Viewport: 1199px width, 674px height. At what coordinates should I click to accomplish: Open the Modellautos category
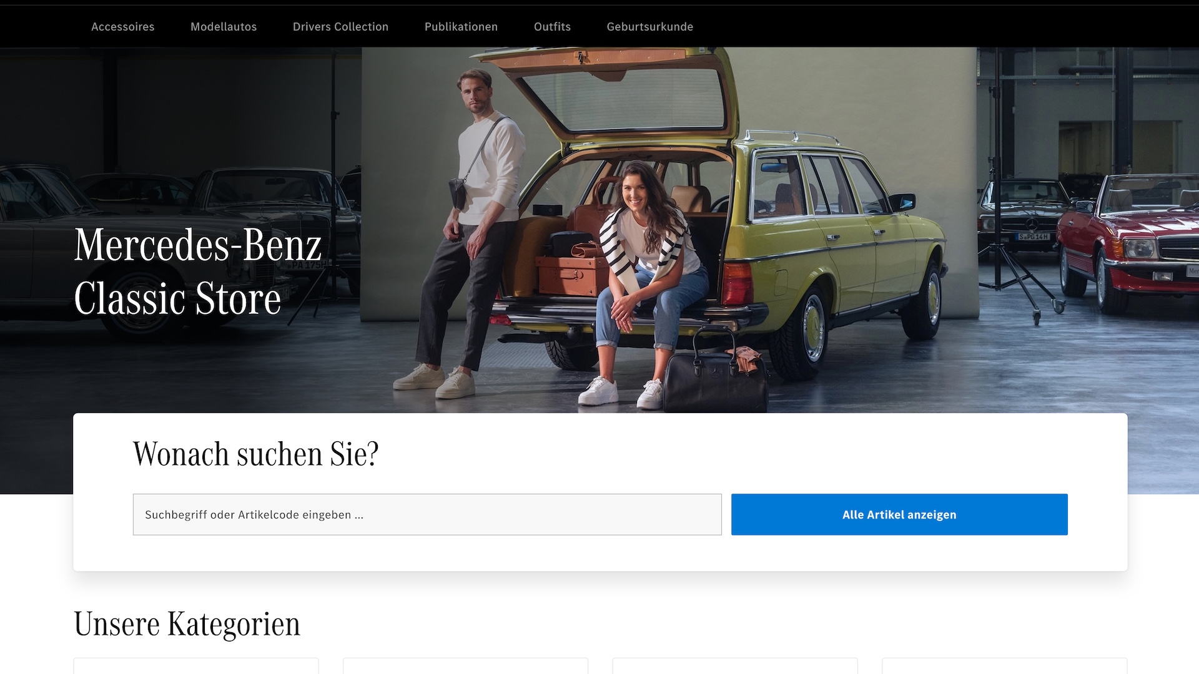pyautogui.click(x=224, y=27)
